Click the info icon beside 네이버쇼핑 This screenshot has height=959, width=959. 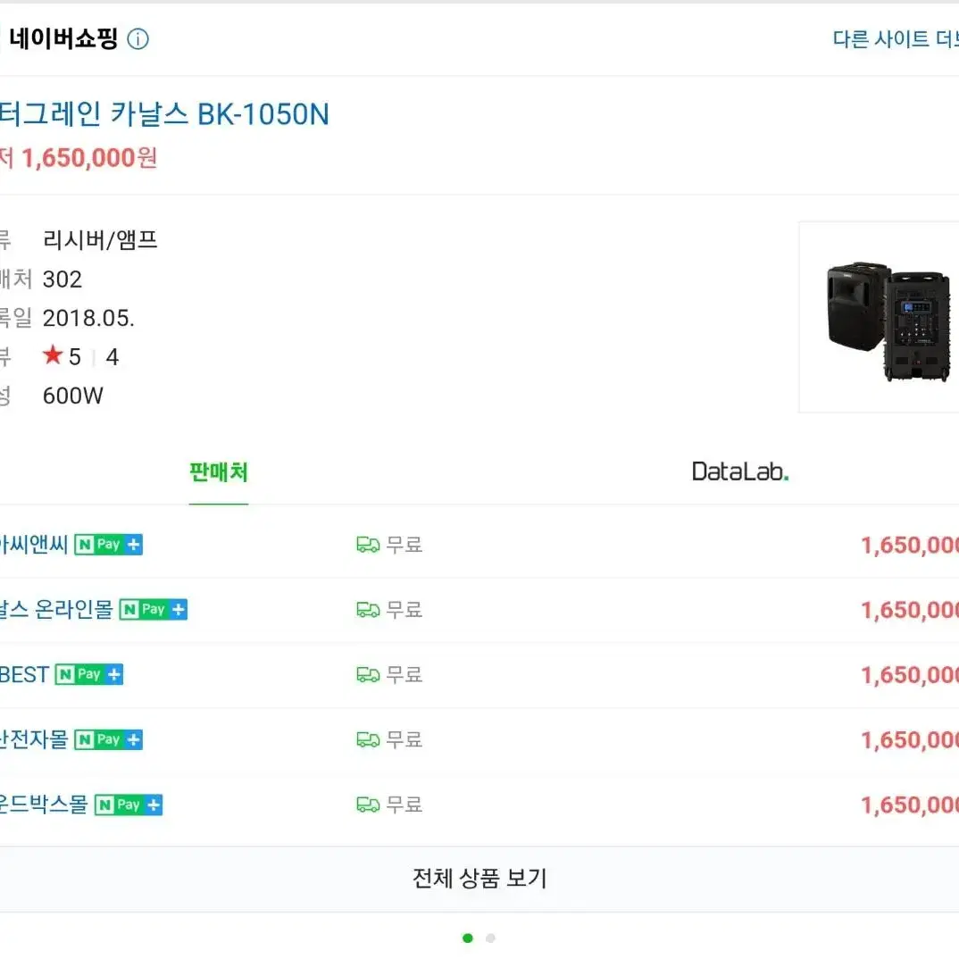point(138,39)
